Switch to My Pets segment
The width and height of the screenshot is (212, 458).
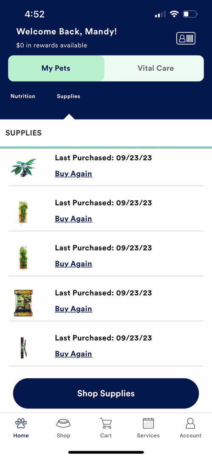pos(56,68)
